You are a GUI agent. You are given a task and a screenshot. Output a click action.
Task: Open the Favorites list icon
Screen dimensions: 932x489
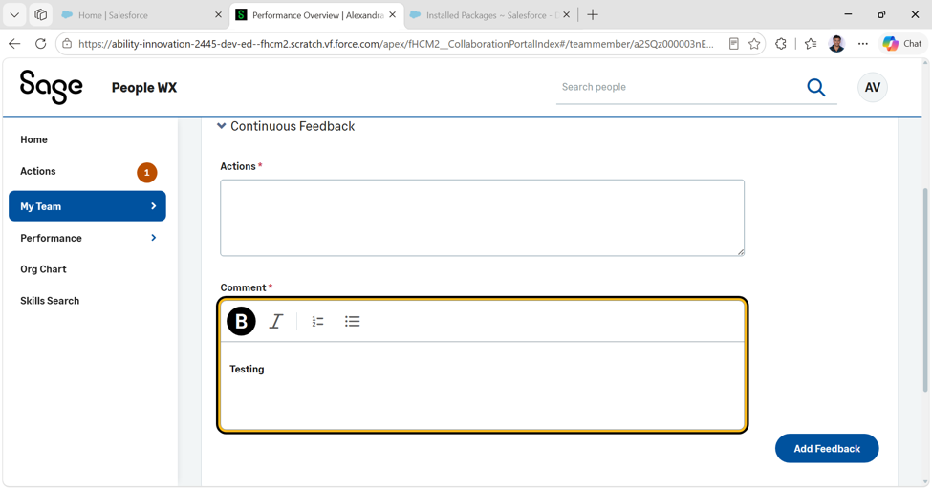click(x=811, y=44)
